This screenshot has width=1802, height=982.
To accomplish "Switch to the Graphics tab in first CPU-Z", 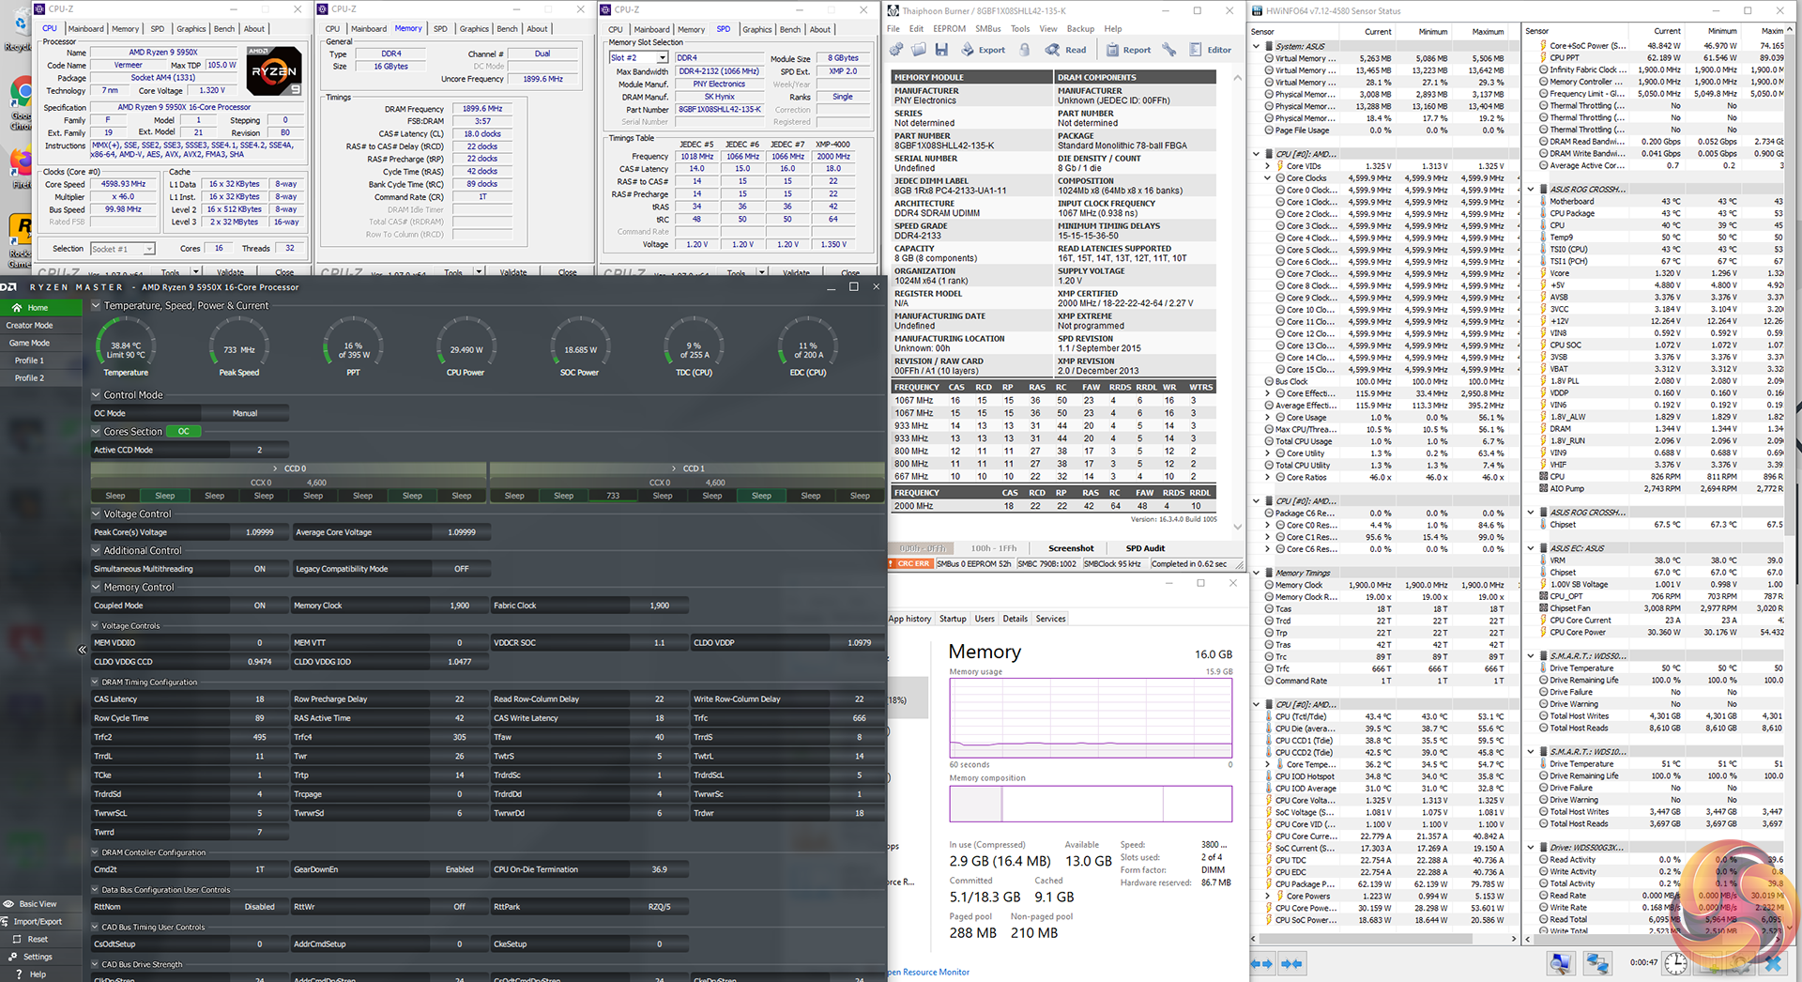I will tap(191, 29).
